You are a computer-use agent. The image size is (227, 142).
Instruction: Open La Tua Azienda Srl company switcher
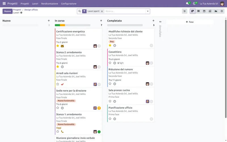[209, 4]
